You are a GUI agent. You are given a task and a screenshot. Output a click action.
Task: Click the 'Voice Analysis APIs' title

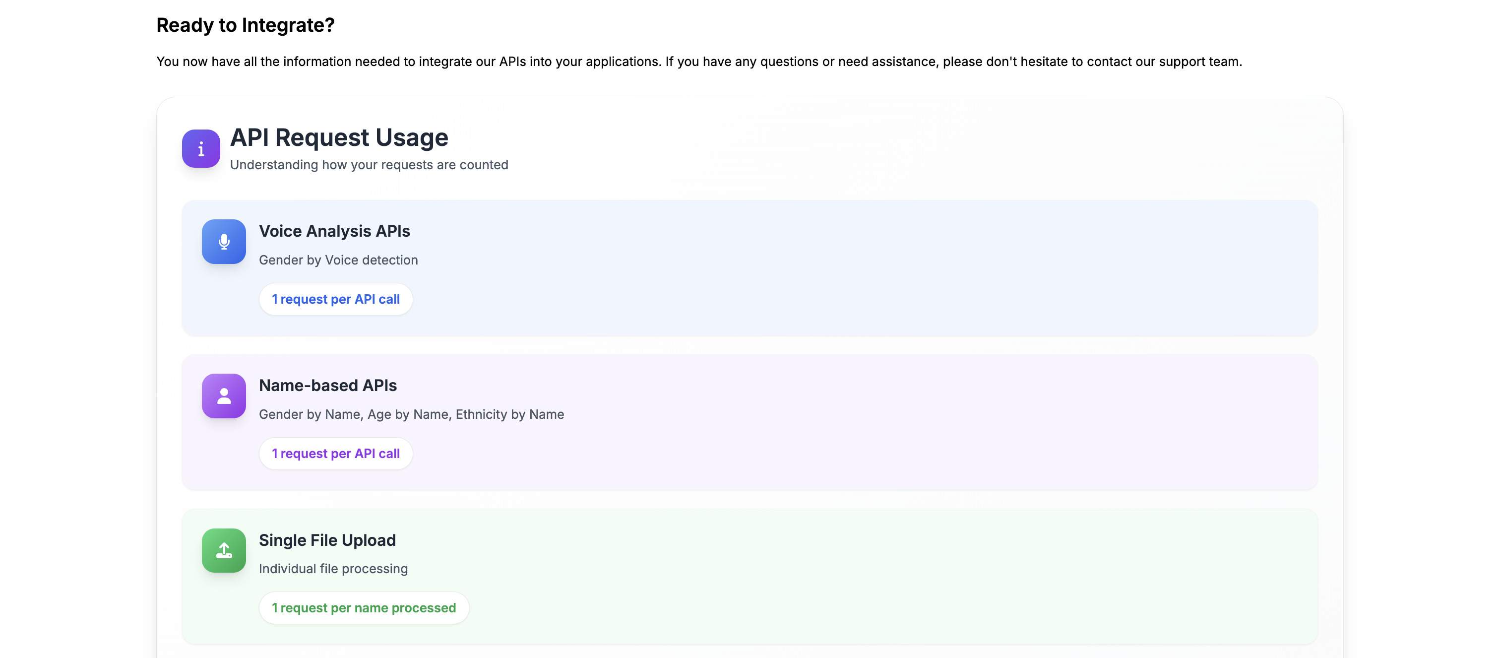point(334,231)
